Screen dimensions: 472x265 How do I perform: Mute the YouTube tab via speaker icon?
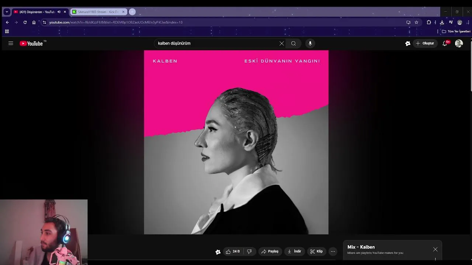click(x=59, y=12)
